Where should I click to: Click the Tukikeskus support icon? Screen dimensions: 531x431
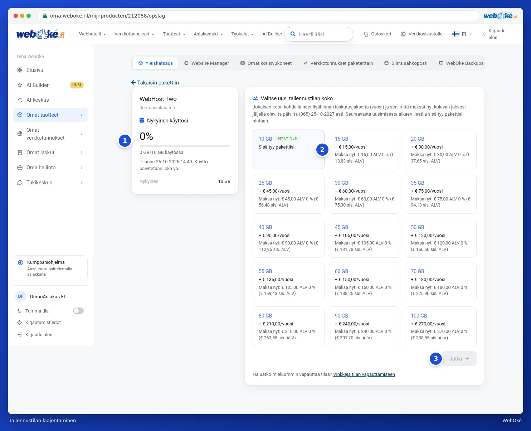[x=20, y=183]
